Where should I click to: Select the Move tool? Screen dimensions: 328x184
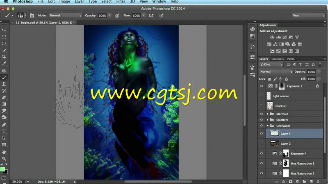click(x=4, y=30)
